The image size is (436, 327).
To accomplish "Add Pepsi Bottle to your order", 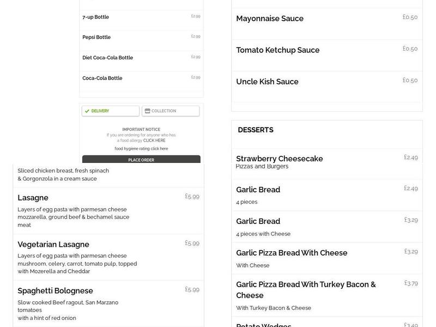I will (x=141, y=37).
